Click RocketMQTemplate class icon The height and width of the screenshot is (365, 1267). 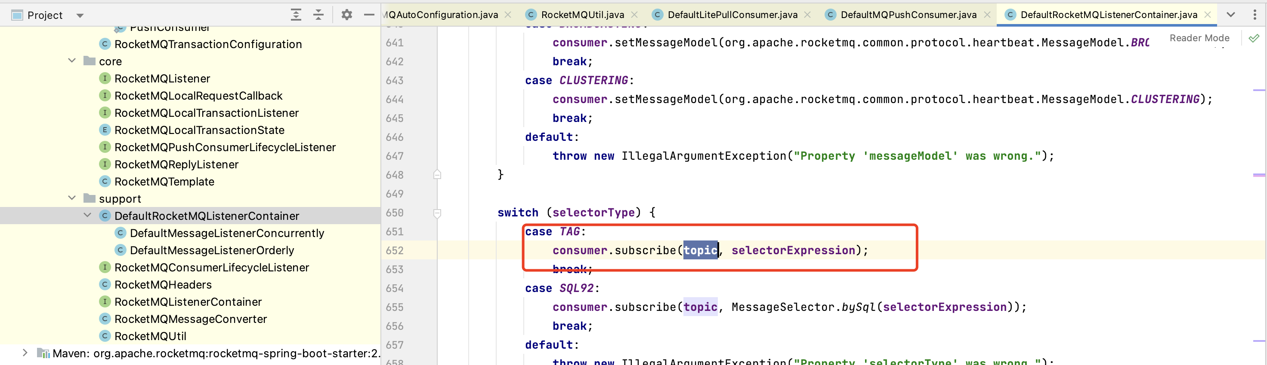(104, 182)
